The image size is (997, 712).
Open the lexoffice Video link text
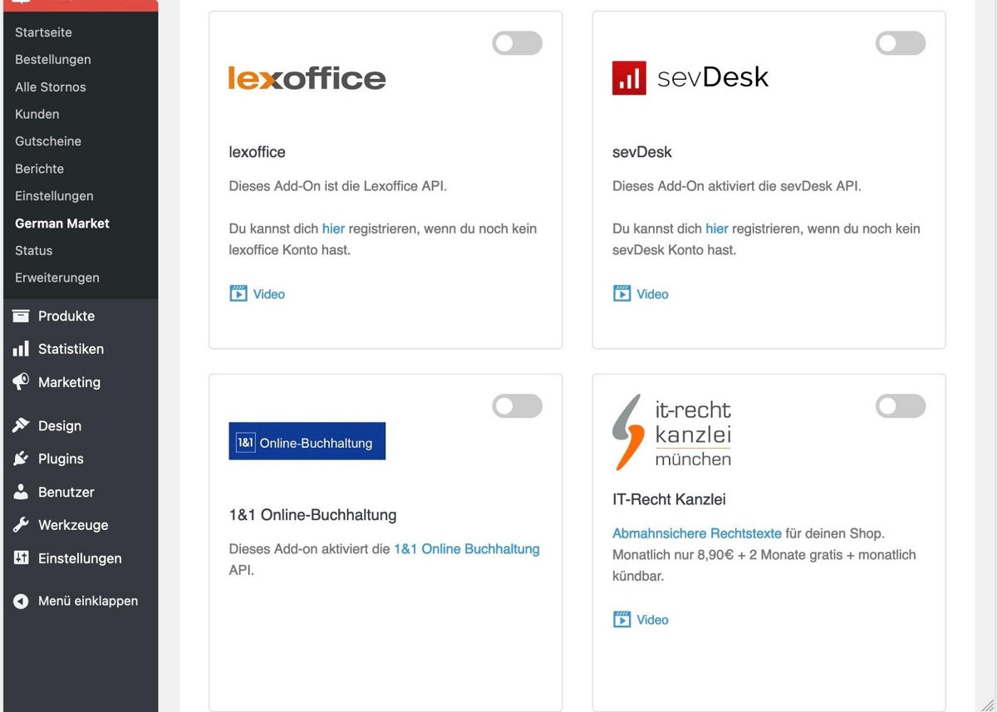269,294
